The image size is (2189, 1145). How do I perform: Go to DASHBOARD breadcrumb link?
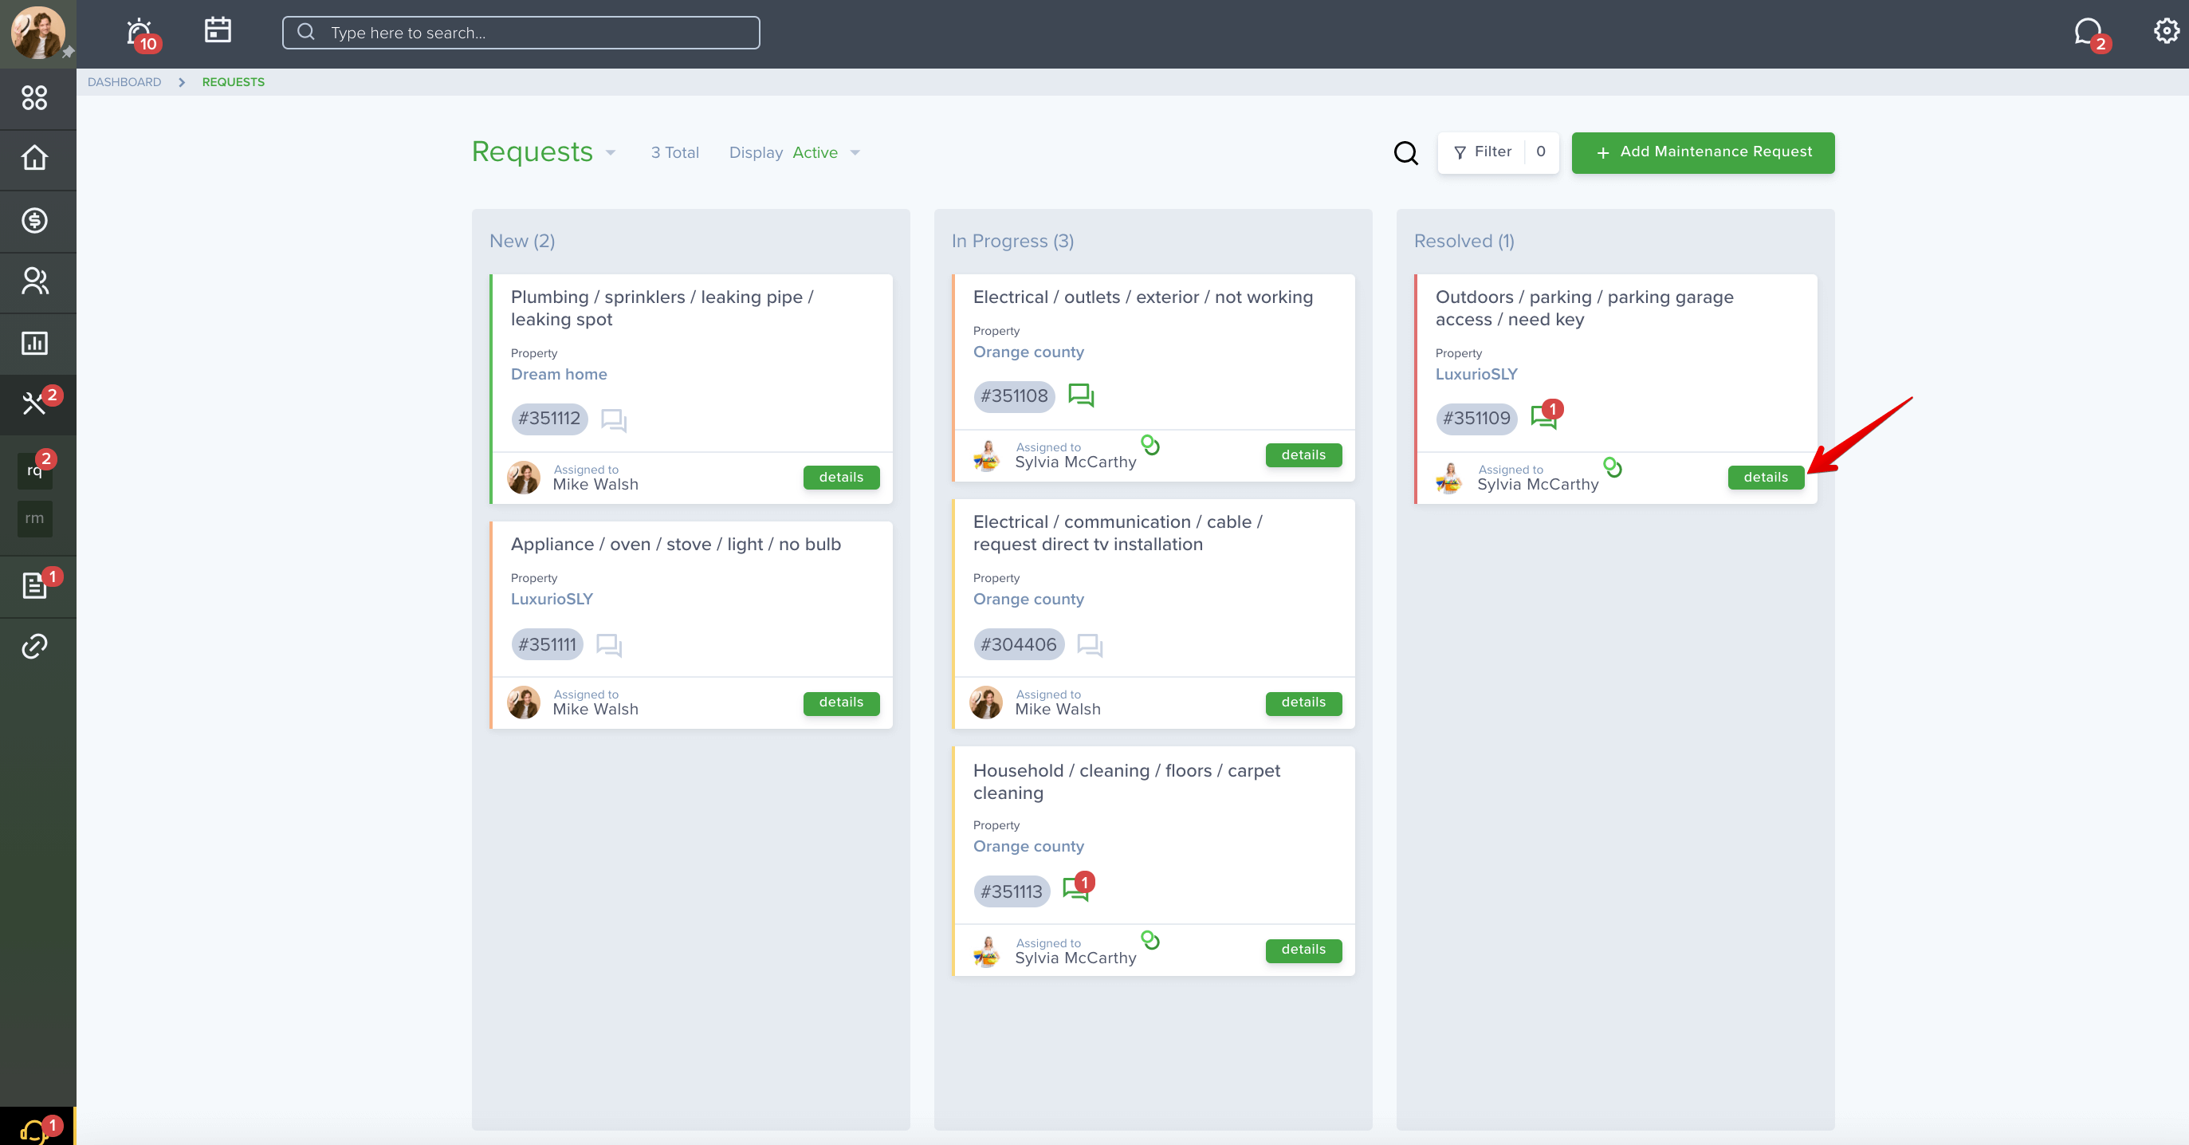click(x=124, y=82)
